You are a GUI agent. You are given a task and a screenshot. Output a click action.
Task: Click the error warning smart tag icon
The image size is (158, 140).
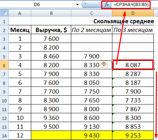pos(104,64)
